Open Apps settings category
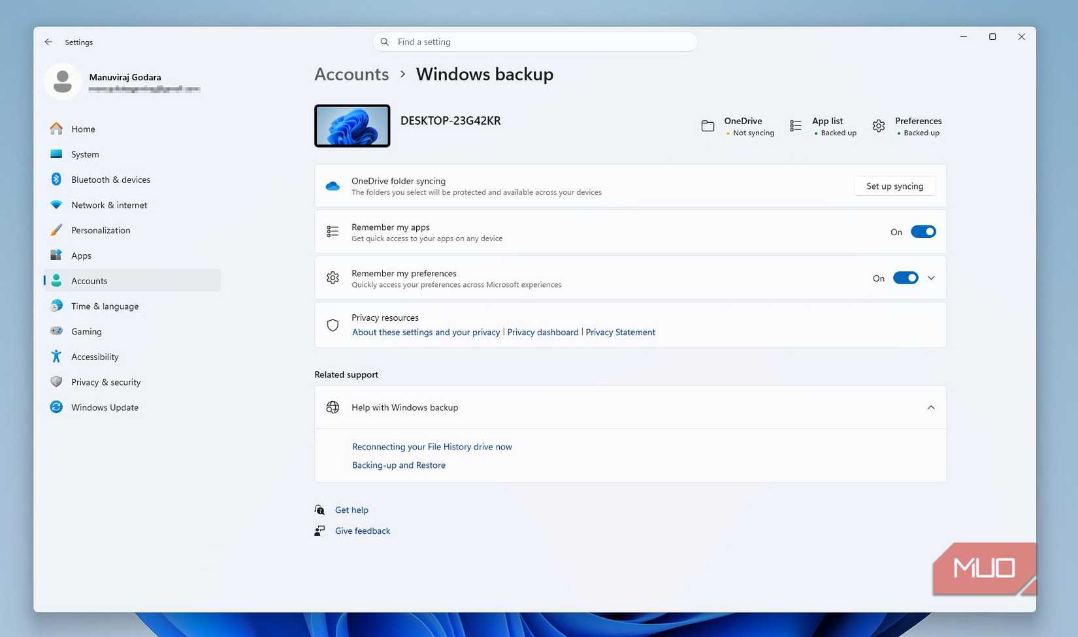 coord(132,255)
